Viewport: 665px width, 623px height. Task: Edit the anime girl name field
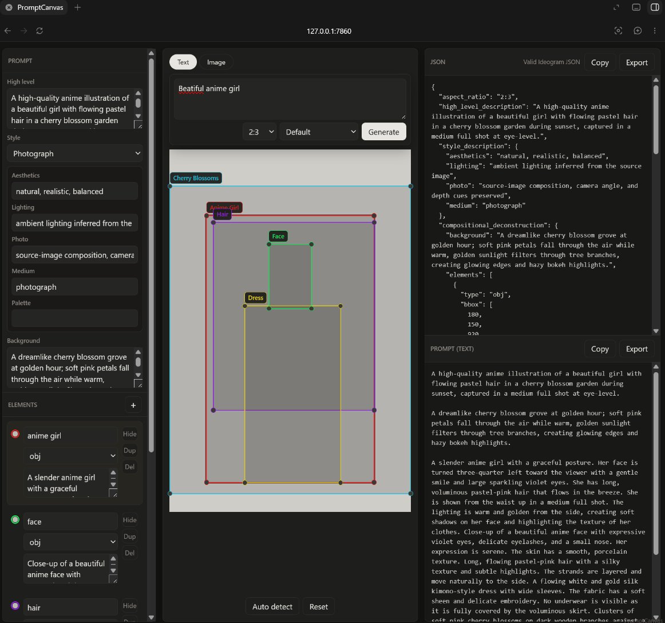coord(70,436)
